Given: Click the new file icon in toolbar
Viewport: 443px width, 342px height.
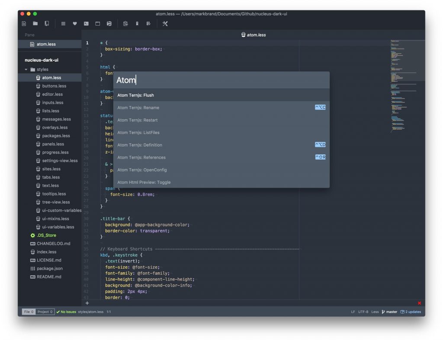Looking at the screenshot, I should (x=24, y=23).
